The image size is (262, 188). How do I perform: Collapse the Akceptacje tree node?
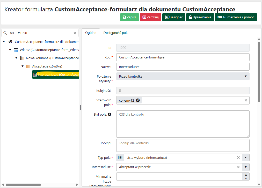point(23,66)
